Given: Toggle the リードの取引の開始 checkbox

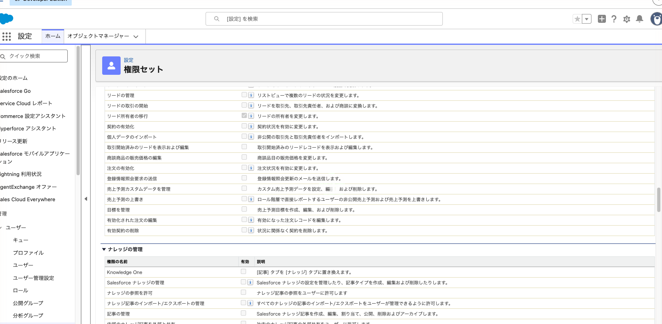Looking at the screenshot, I should click(x=244, y=105).
